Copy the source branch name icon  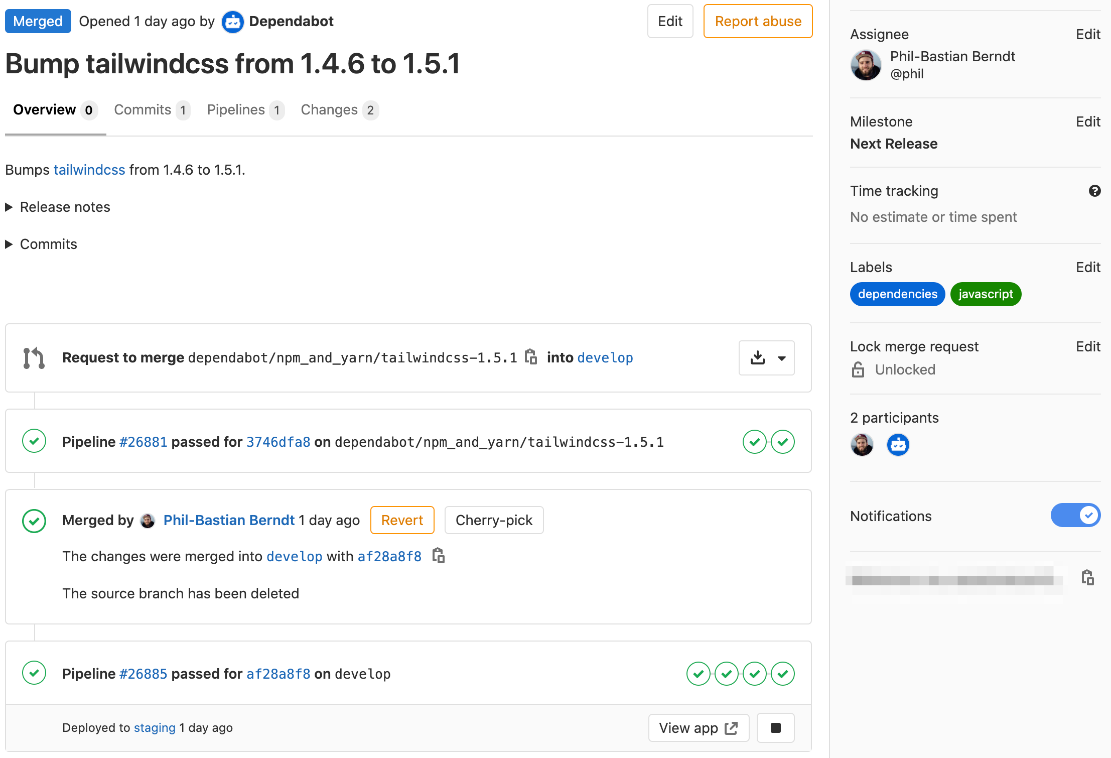pyautogui.click(x=530, y=357)
